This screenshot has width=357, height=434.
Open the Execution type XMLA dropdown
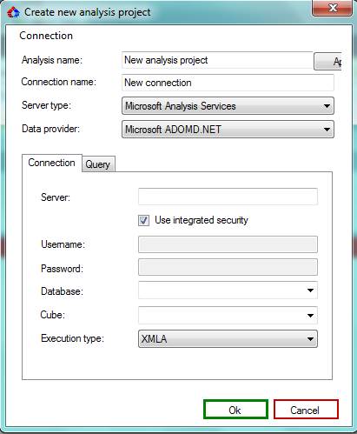pos(228,338)
